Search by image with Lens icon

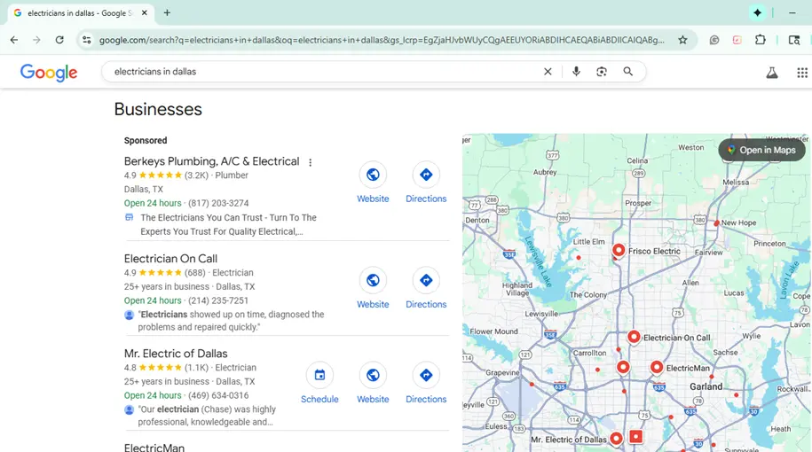coord(601,72)
